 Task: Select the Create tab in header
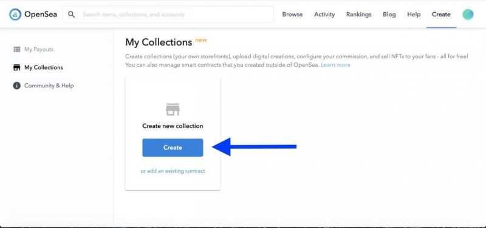pyautogui.click(x=441, y=15)
